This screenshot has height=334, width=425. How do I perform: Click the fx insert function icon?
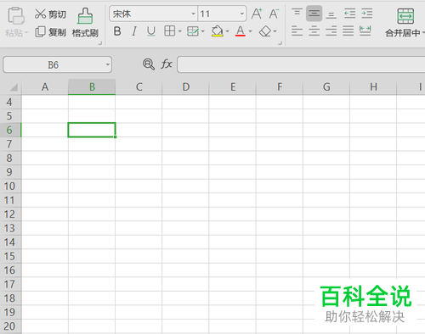167,64
